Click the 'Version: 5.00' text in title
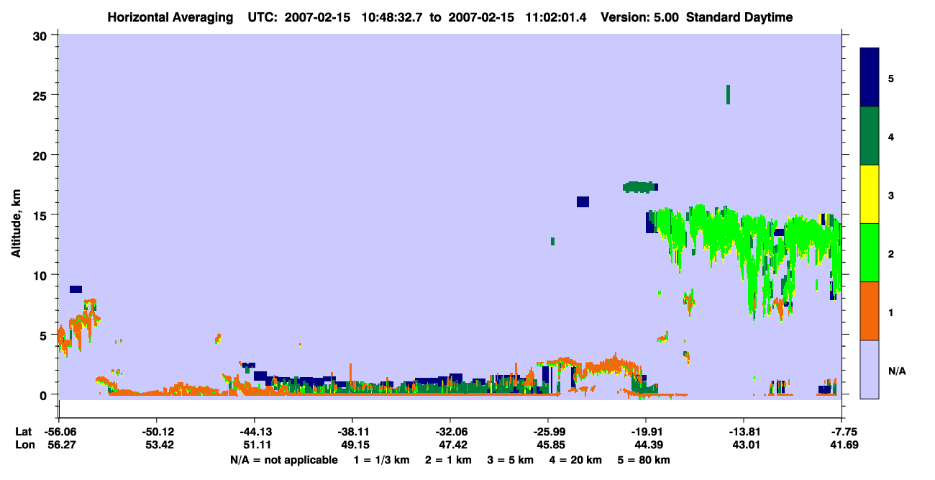Screen dimensions: 935x480 (x=639, y=18)
